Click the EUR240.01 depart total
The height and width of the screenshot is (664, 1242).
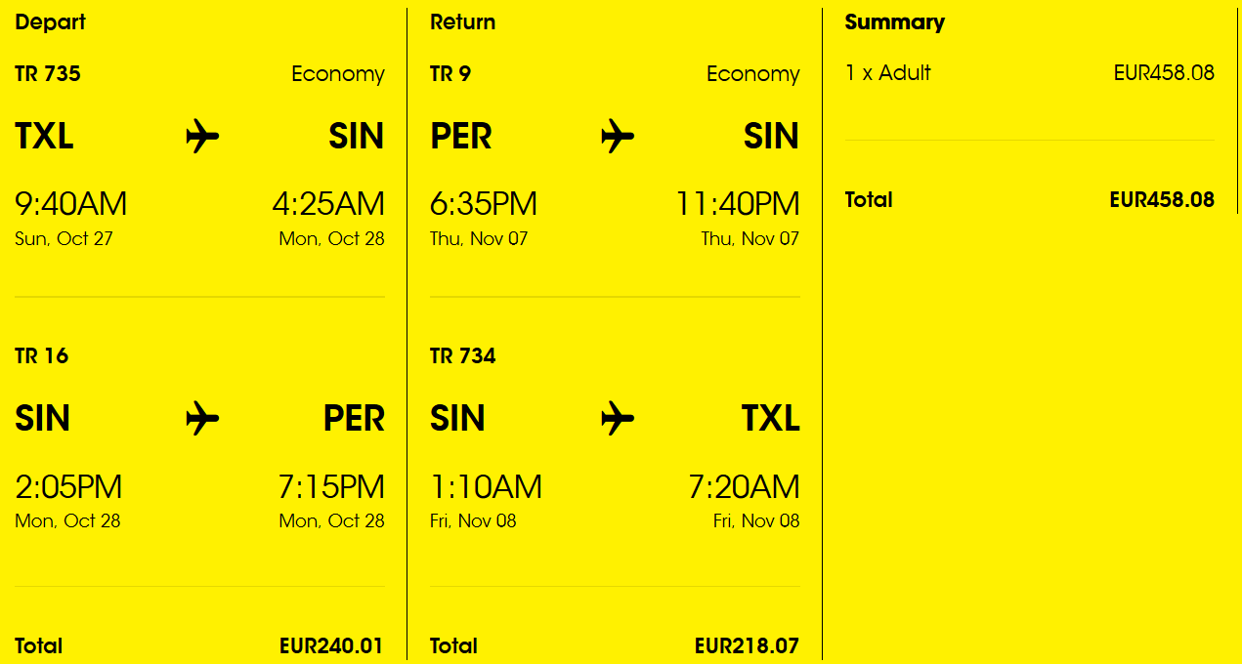[331, 645]
